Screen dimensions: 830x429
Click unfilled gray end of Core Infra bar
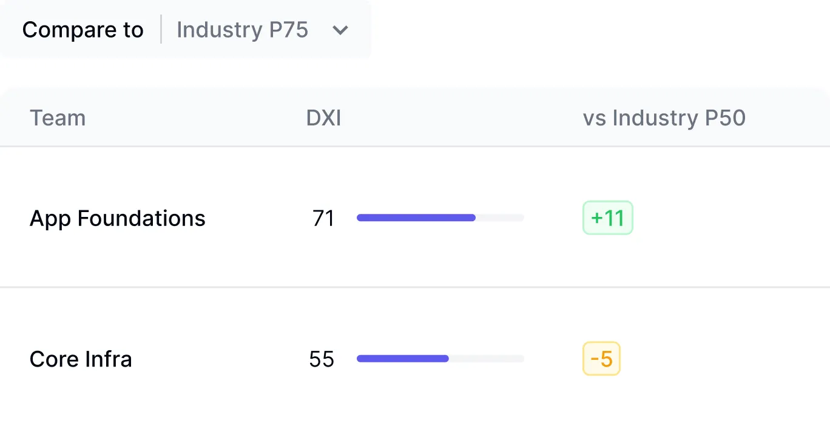point(487,359)
